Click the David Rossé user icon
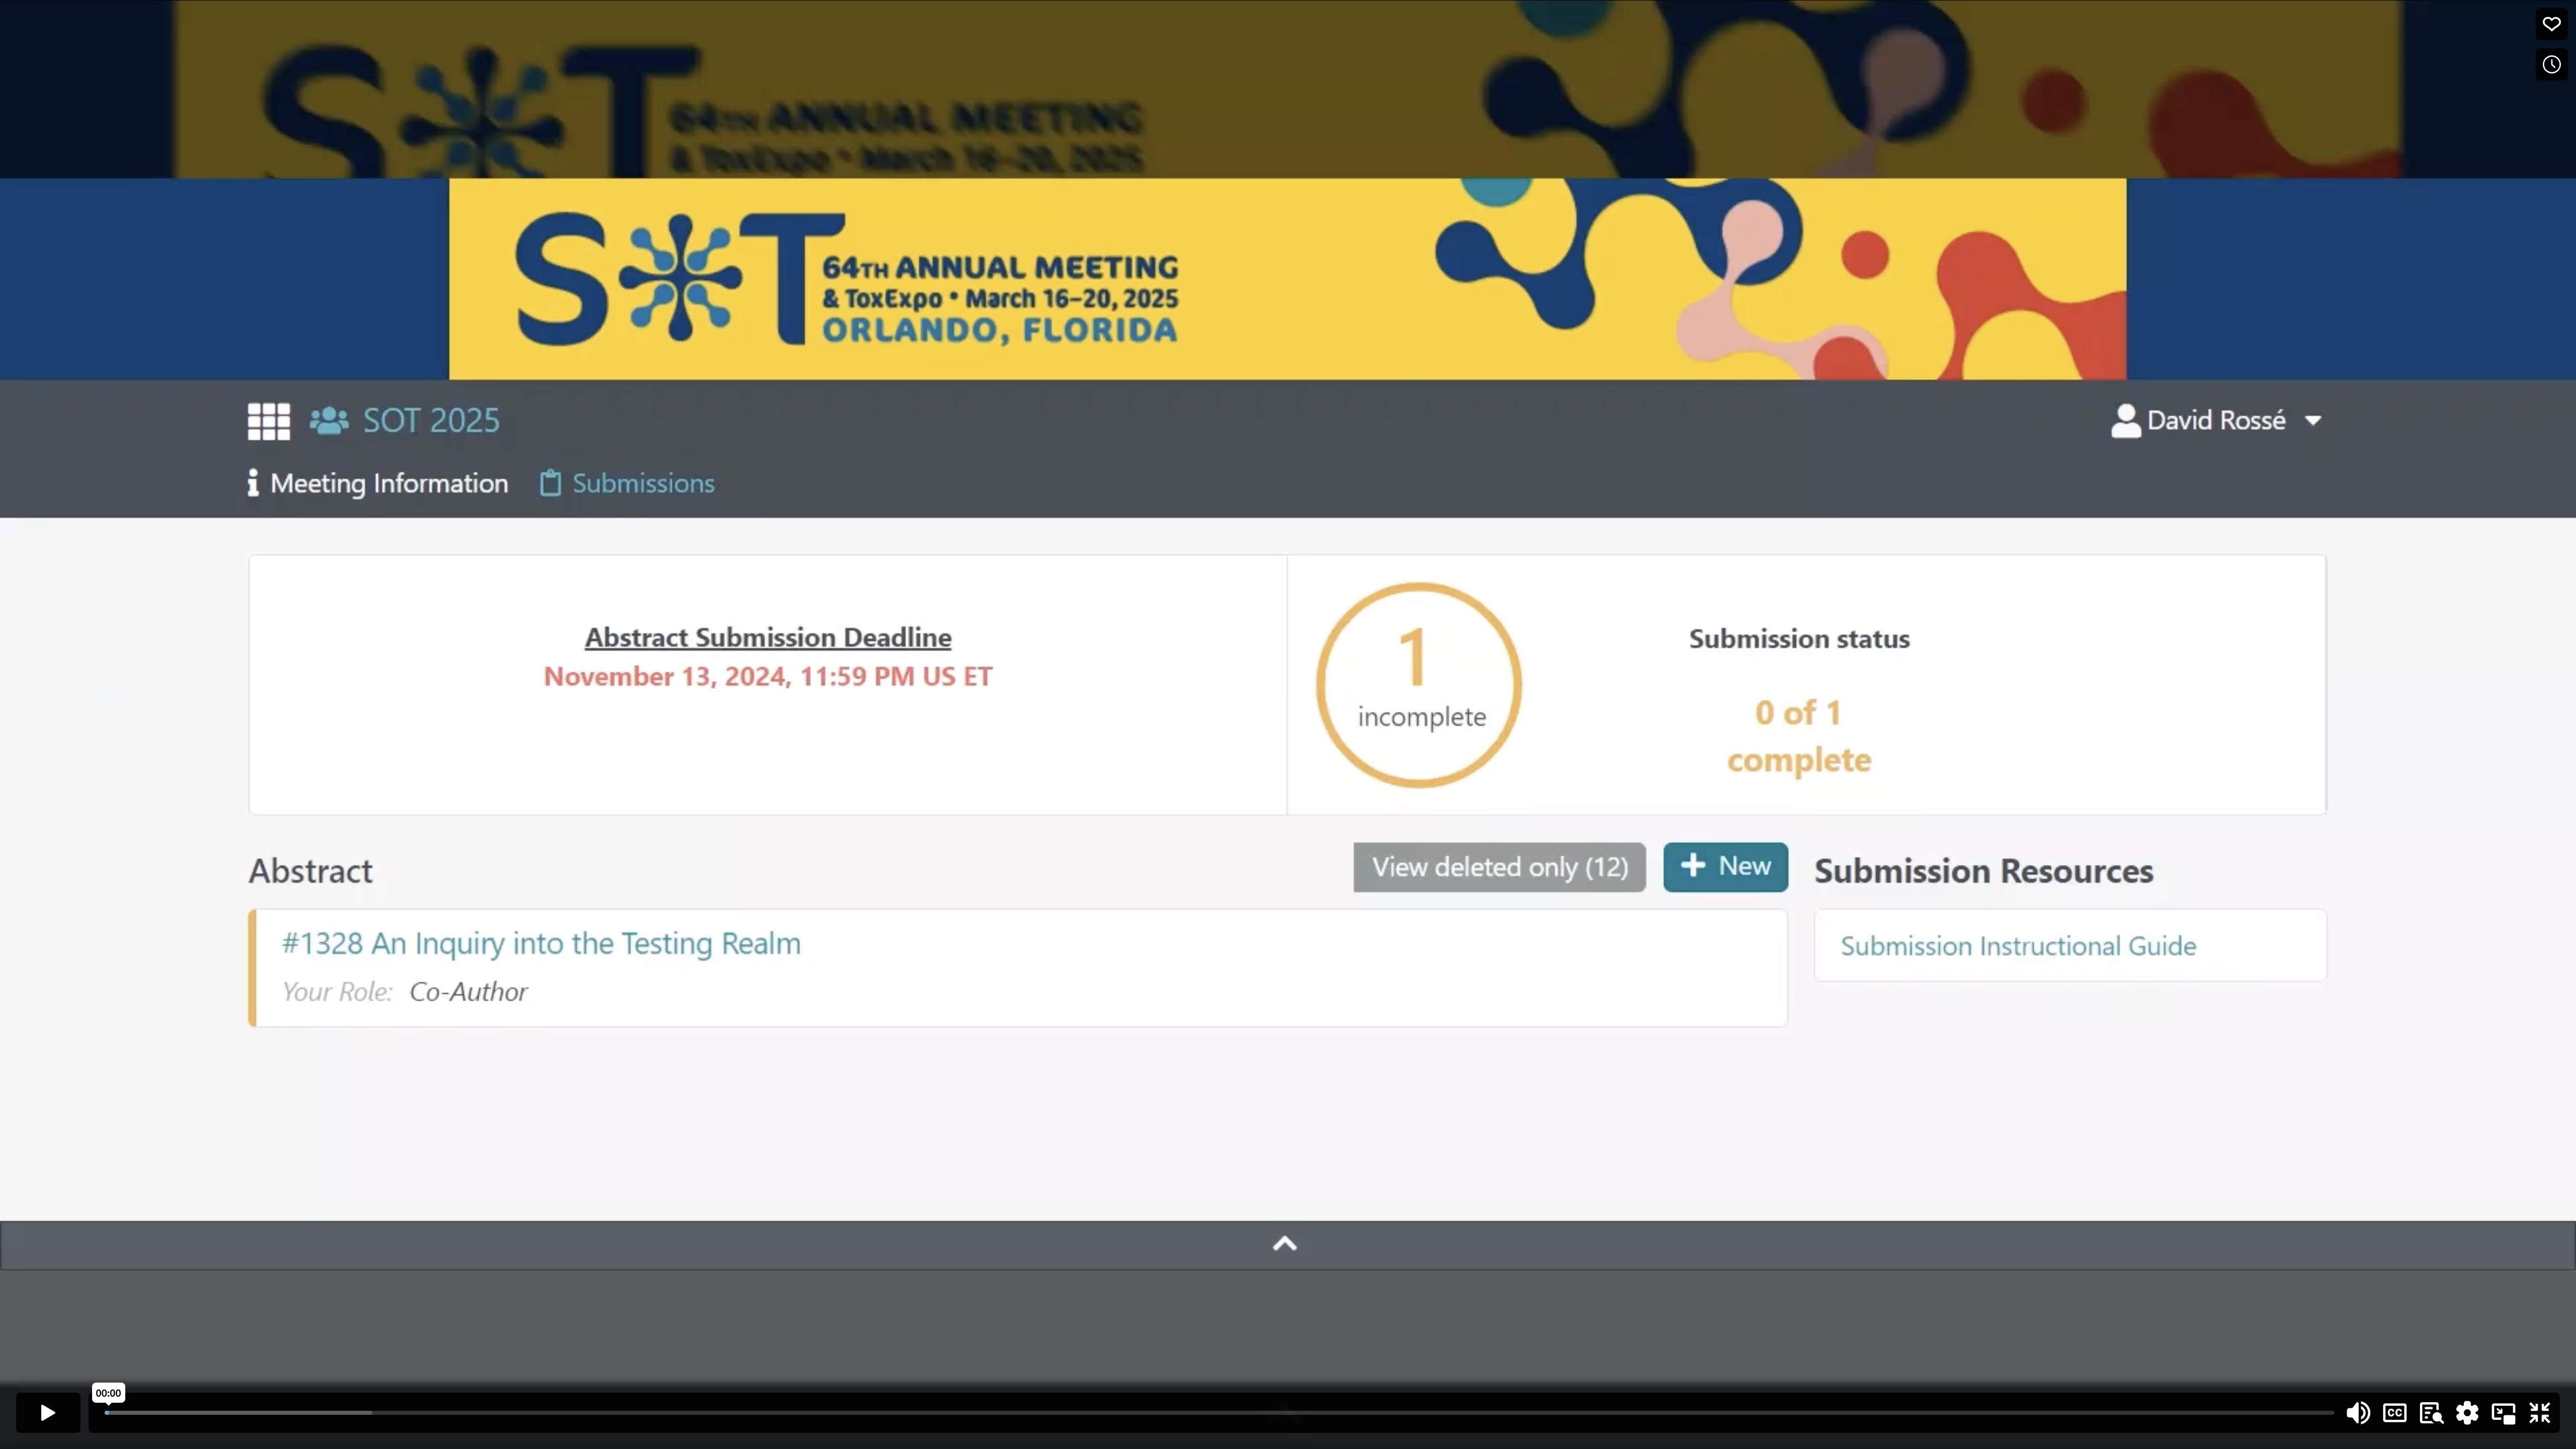Image resolution: width=2576 pixels, height=1449 pixels. (x=2125, y=421)
